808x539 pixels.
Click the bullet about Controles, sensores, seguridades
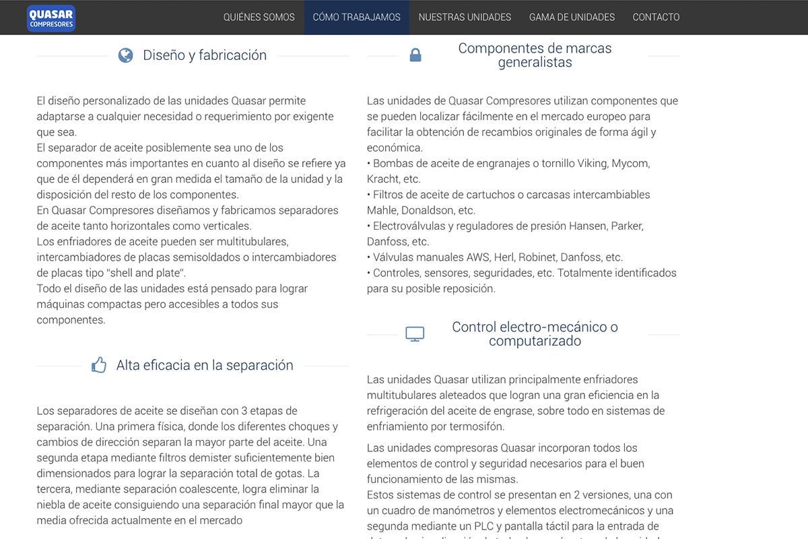(x=522, y=280)
